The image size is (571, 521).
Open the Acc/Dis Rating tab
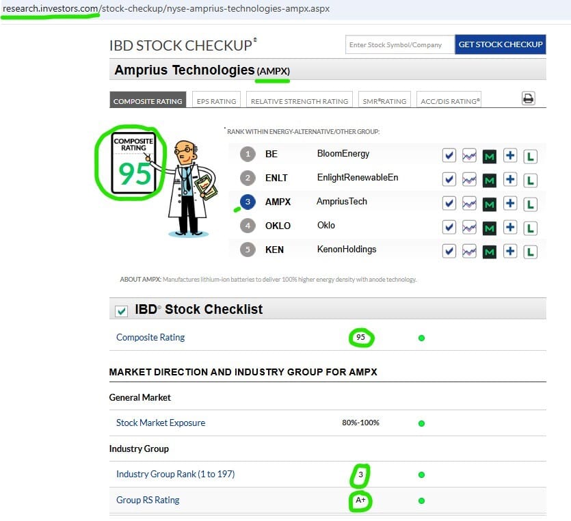click(449, 100)
